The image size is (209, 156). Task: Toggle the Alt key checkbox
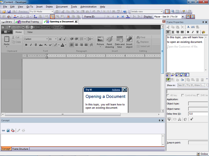[x=168, y=95]
